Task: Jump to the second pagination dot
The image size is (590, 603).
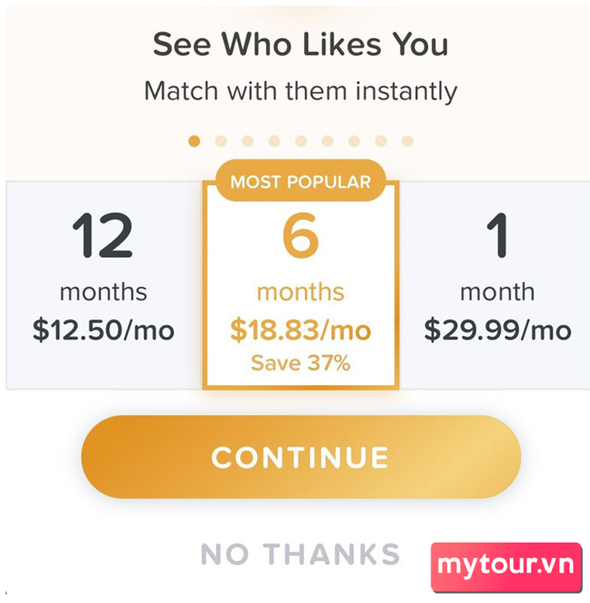Action: (220, 141)
